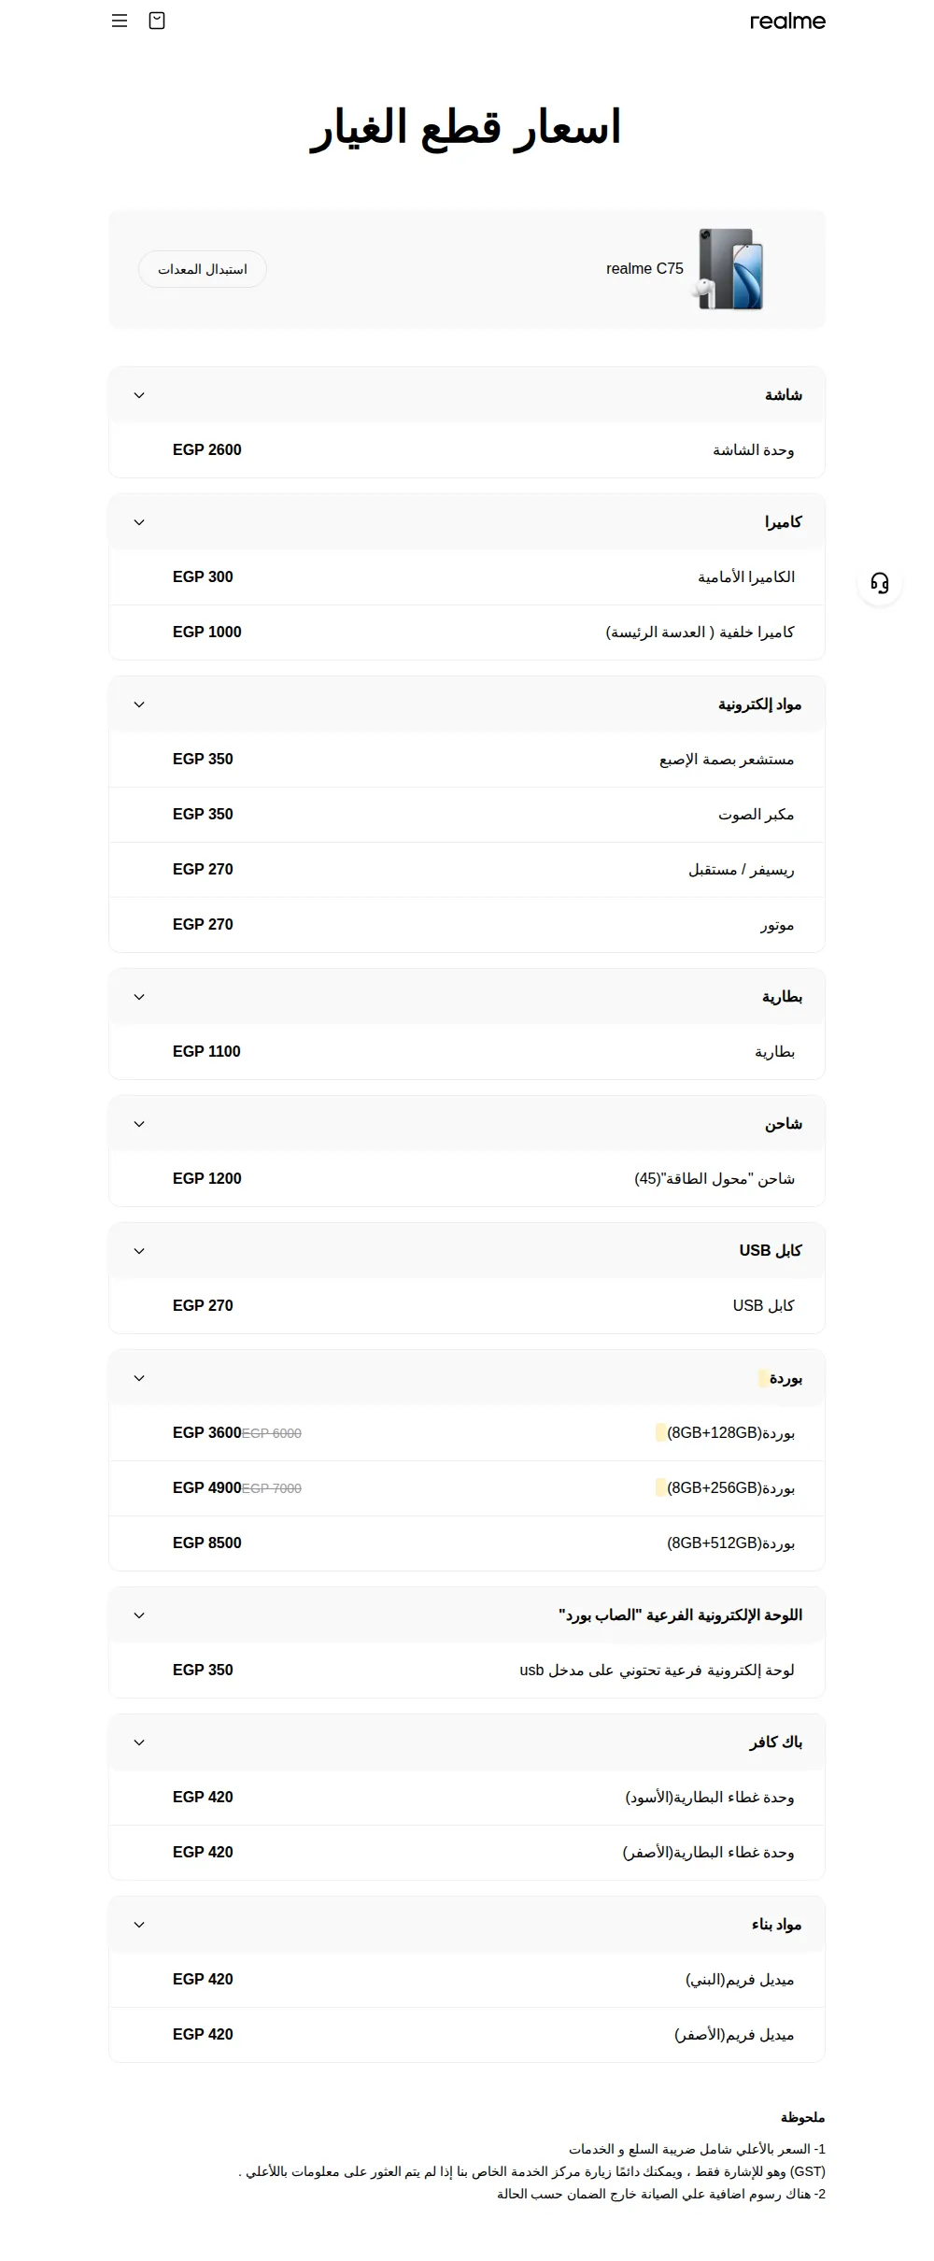934x2261 pixels.
Task: Collapse the كابل USB section chevron
Action: click(139, 1251)
